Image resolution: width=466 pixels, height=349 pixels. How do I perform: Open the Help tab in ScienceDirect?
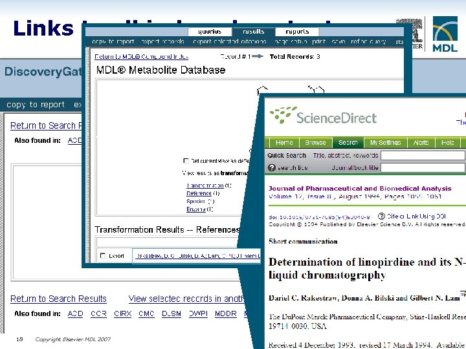click(x=448, y=142)
